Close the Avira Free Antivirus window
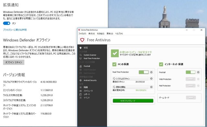 tap(202, 30)
